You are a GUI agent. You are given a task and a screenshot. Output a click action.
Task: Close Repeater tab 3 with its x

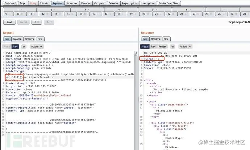[x=89, y=10]
